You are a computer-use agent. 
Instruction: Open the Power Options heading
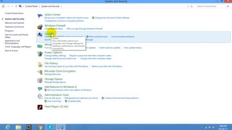click(x=53, y=52)
